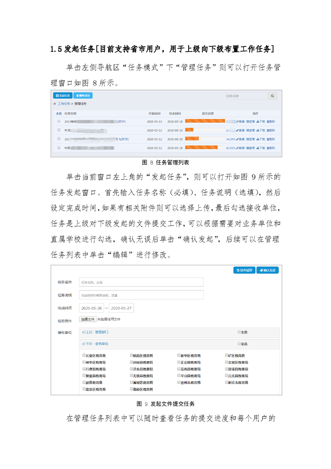Check the 矿区教育局 checkbox

coord(227,355)
